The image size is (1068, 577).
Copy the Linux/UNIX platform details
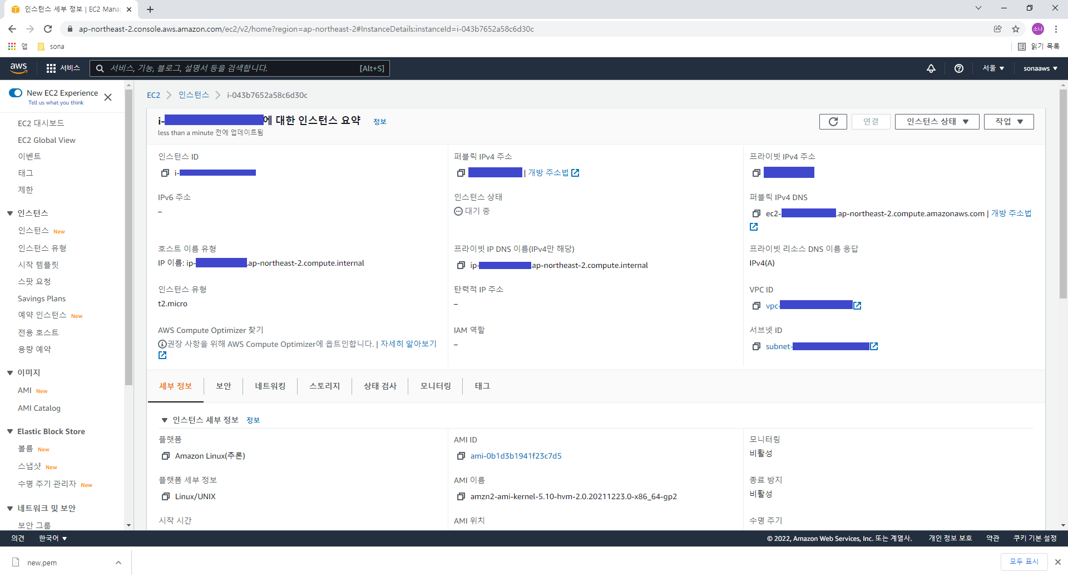[165, 496]
